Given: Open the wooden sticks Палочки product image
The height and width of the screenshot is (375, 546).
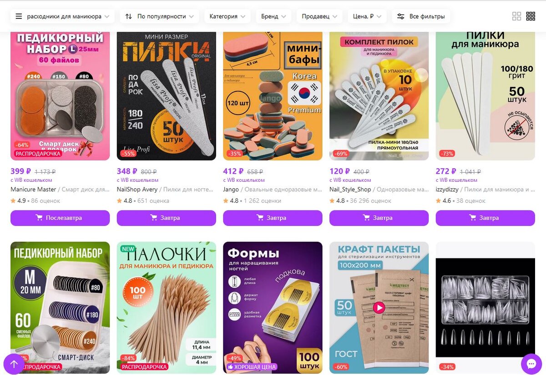Looking at the screenshot, I should point(167,307).
